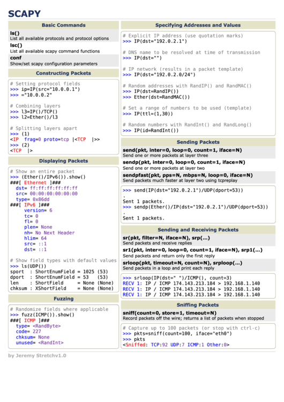
Task: Click the ls(UDP()) command line
Action: (x=28, y=266)
